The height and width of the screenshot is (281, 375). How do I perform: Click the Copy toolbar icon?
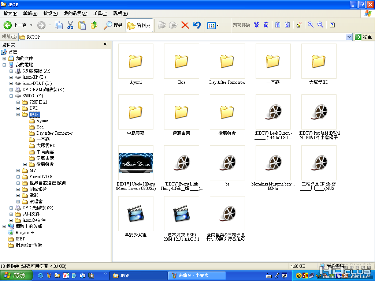(x=59, y=25)
